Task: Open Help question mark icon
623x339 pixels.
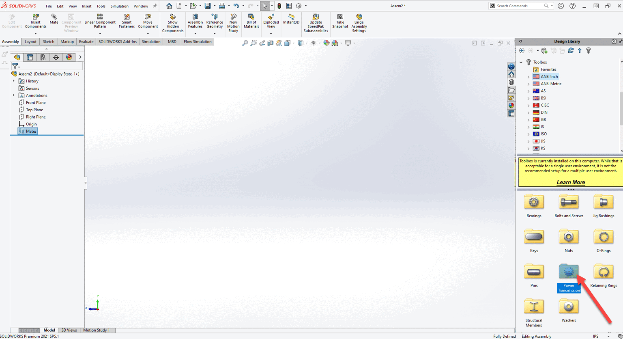Action: point(572,6)
